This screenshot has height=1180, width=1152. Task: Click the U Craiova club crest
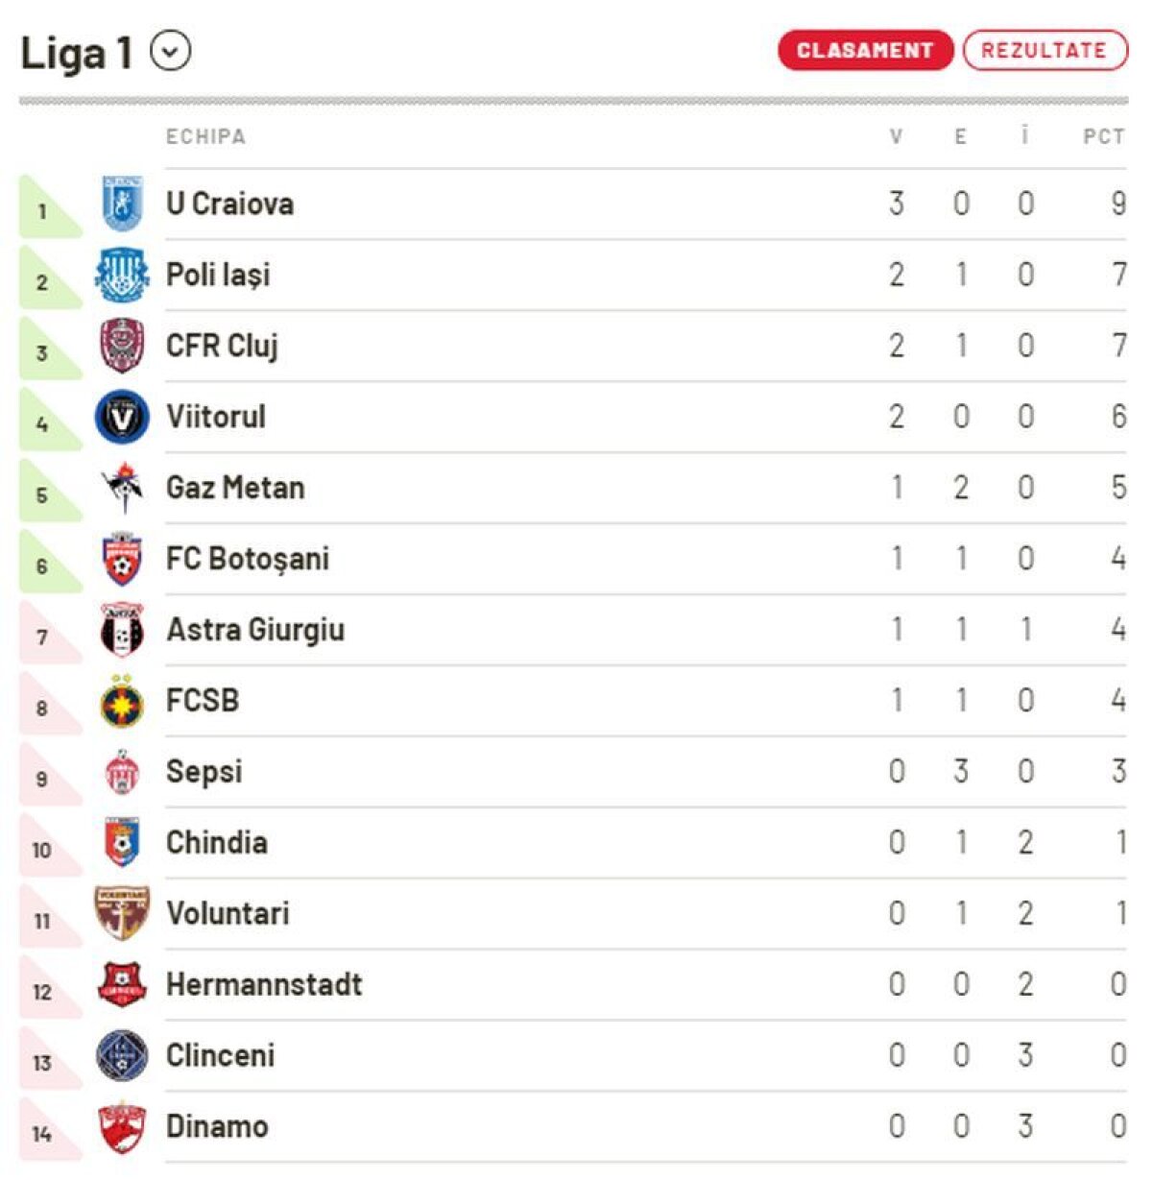(122, 204)
